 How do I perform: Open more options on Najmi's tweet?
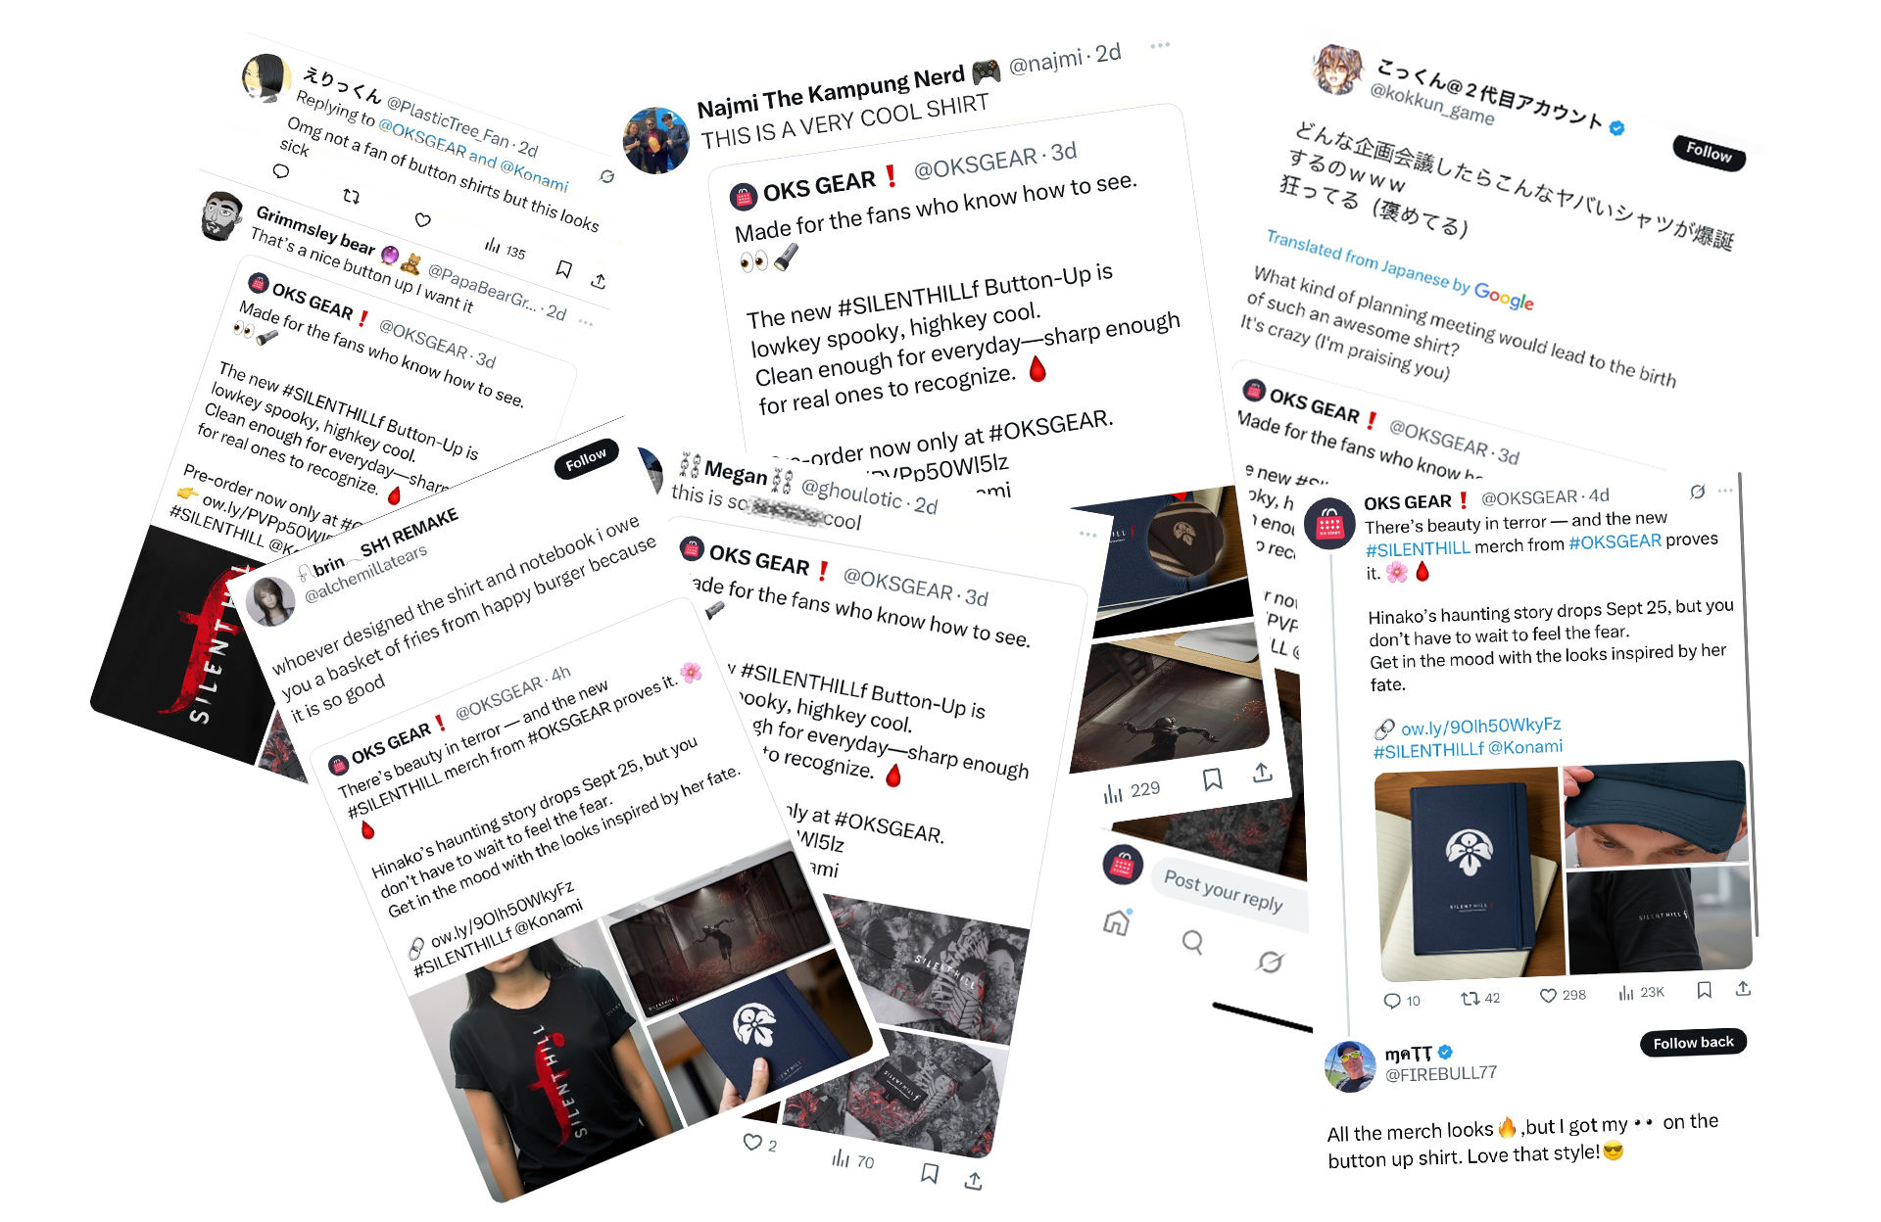pyautogui.click(x=1160, y=46)
